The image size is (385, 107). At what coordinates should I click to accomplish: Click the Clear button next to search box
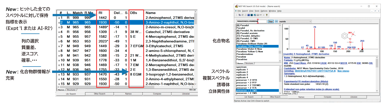[271, 21]
